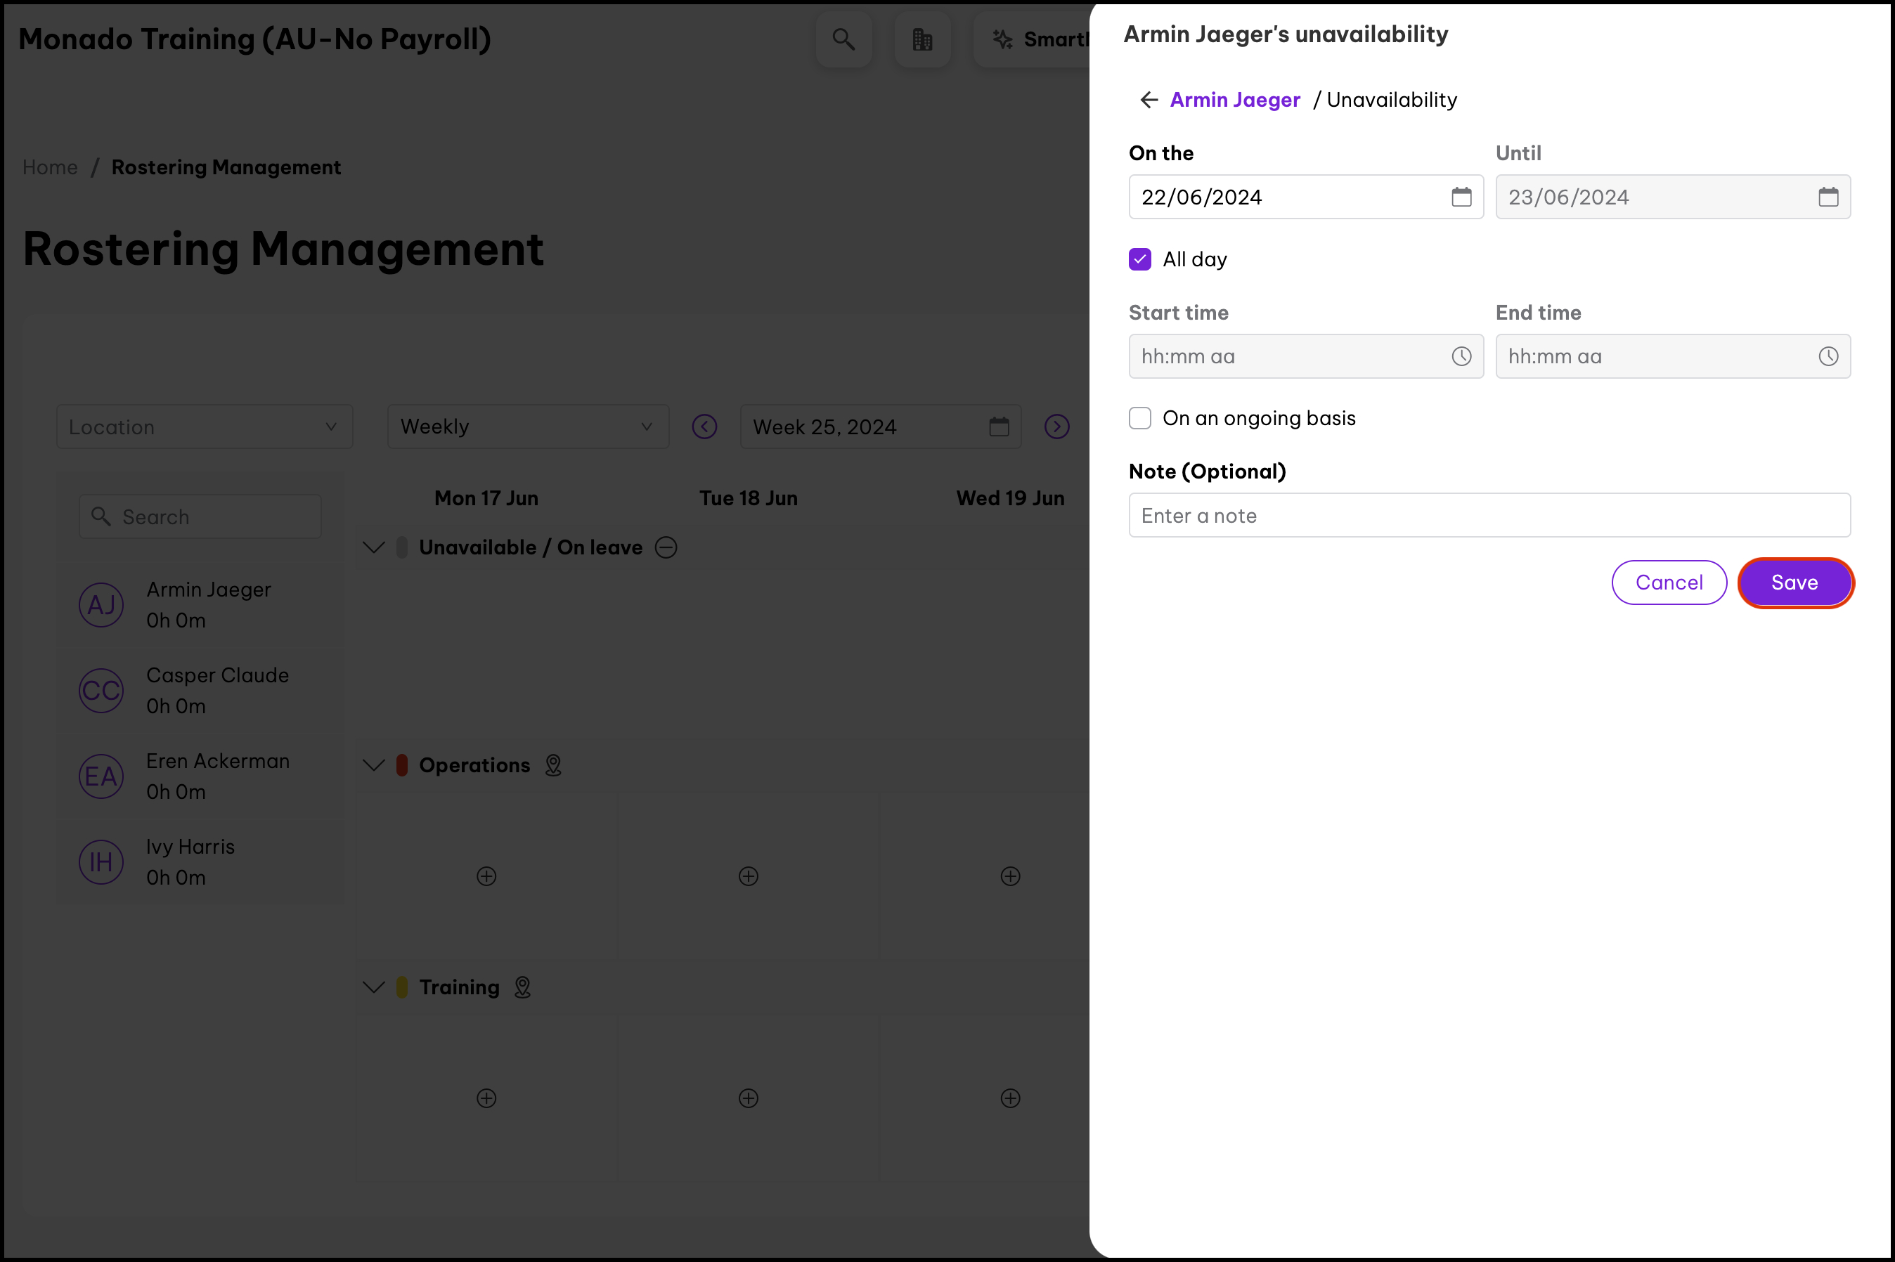Select Armin Jaeger name in staff list
1895x1262 pixels.
209,590
